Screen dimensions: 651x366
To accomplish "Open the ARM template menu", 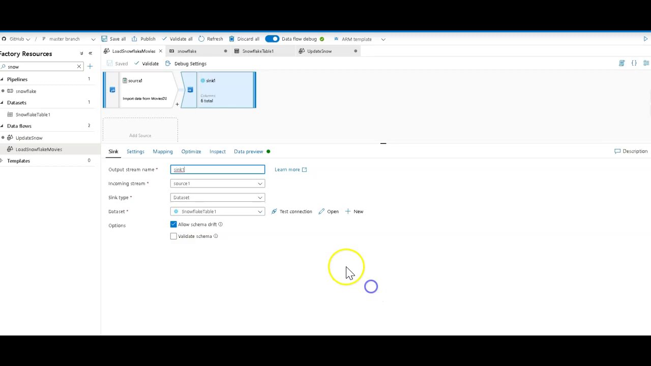I will click(x=360, y=39).
